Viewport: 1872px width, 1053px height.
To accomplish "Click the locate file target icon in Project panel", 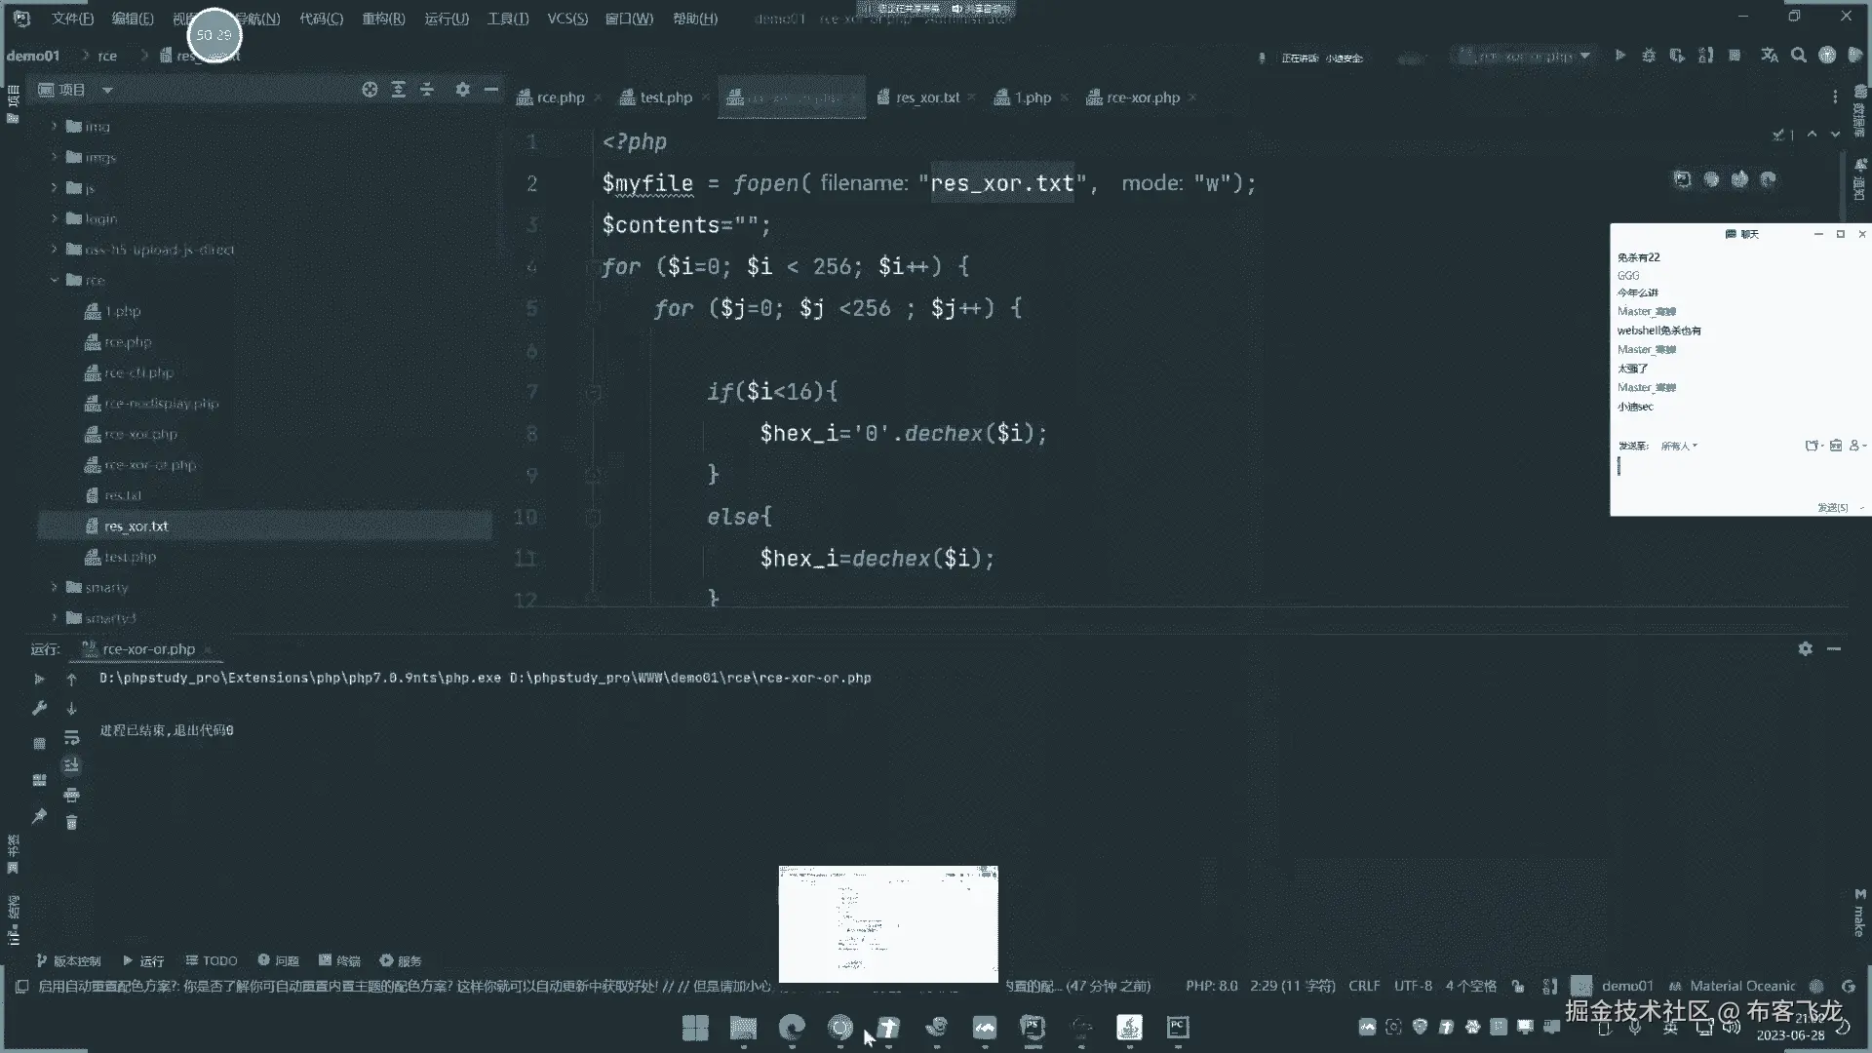I will (x=370, y=90).
